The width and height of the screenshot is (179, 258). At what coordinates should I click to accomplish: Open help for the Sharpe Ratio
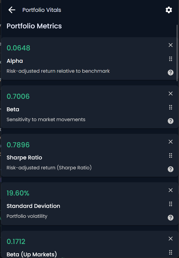[x=171, y=169]
